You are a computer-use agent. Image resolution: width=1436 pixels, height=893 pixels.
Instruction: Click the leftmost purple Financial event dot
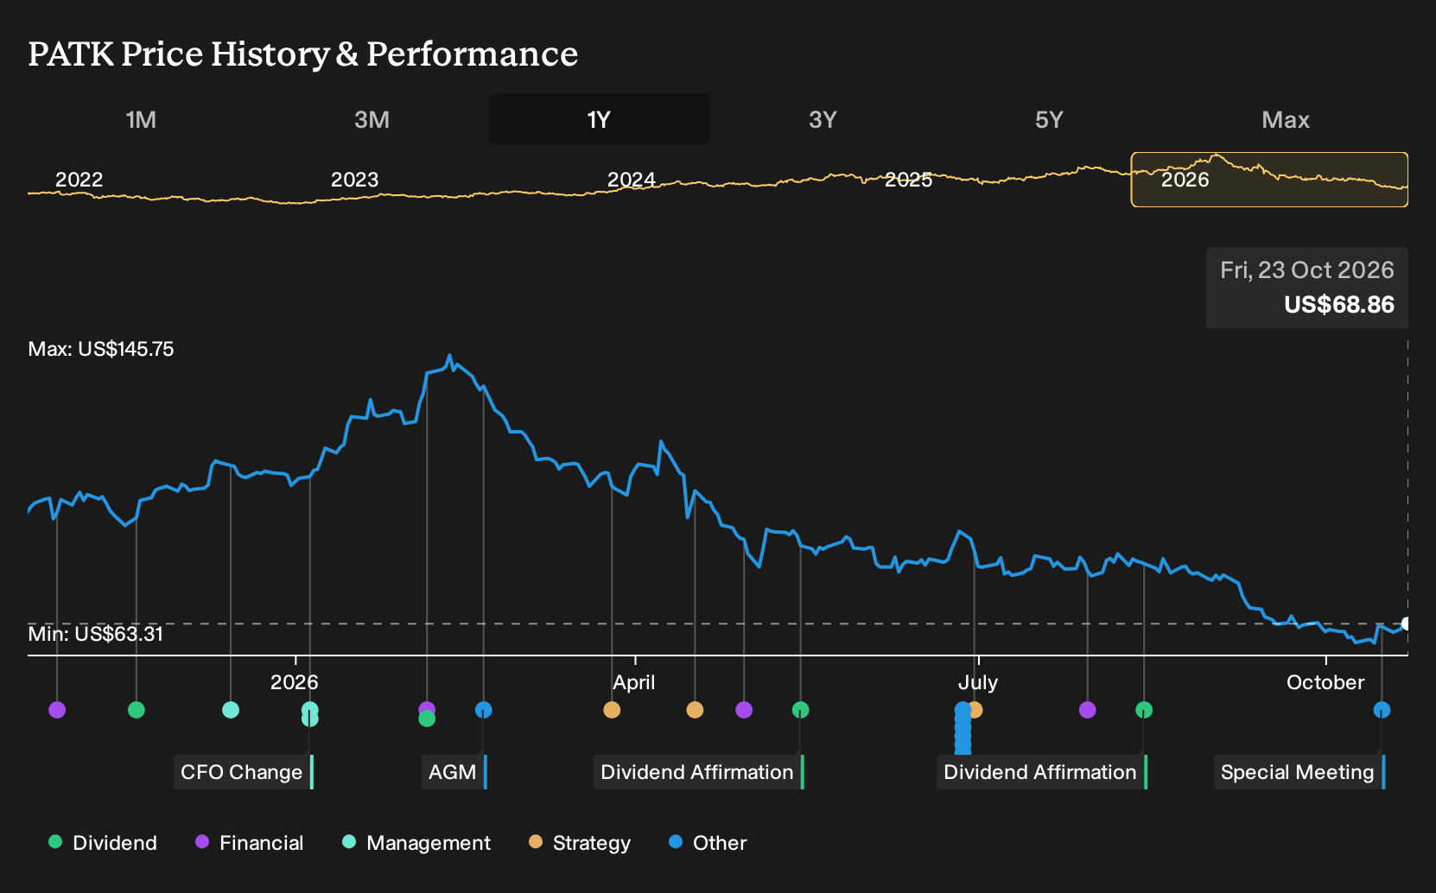[57, 710]
